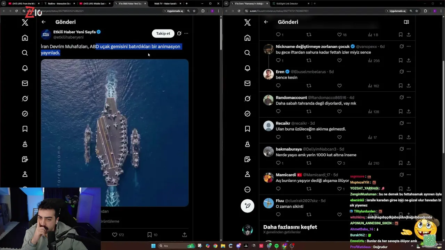The image size is (445, 250).
Task: Repost Recaikr's reply
Action: (309, 137)
